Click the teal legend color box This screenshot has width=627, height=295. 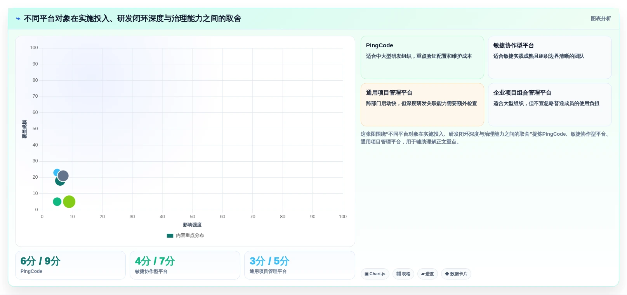tap(170, 235)
